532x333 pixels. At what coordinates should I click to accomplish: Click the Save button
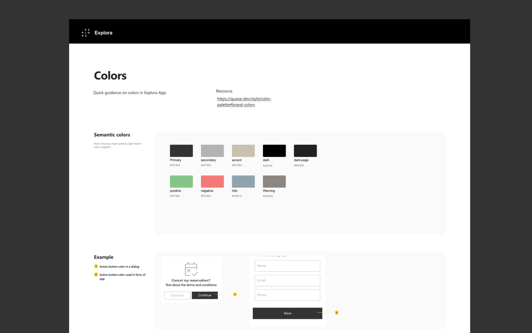[287, 313]
